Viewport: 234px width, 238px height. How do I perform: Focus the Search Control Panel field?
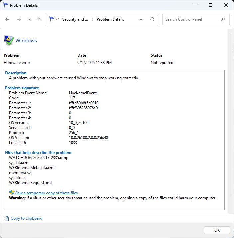[191, 19]
